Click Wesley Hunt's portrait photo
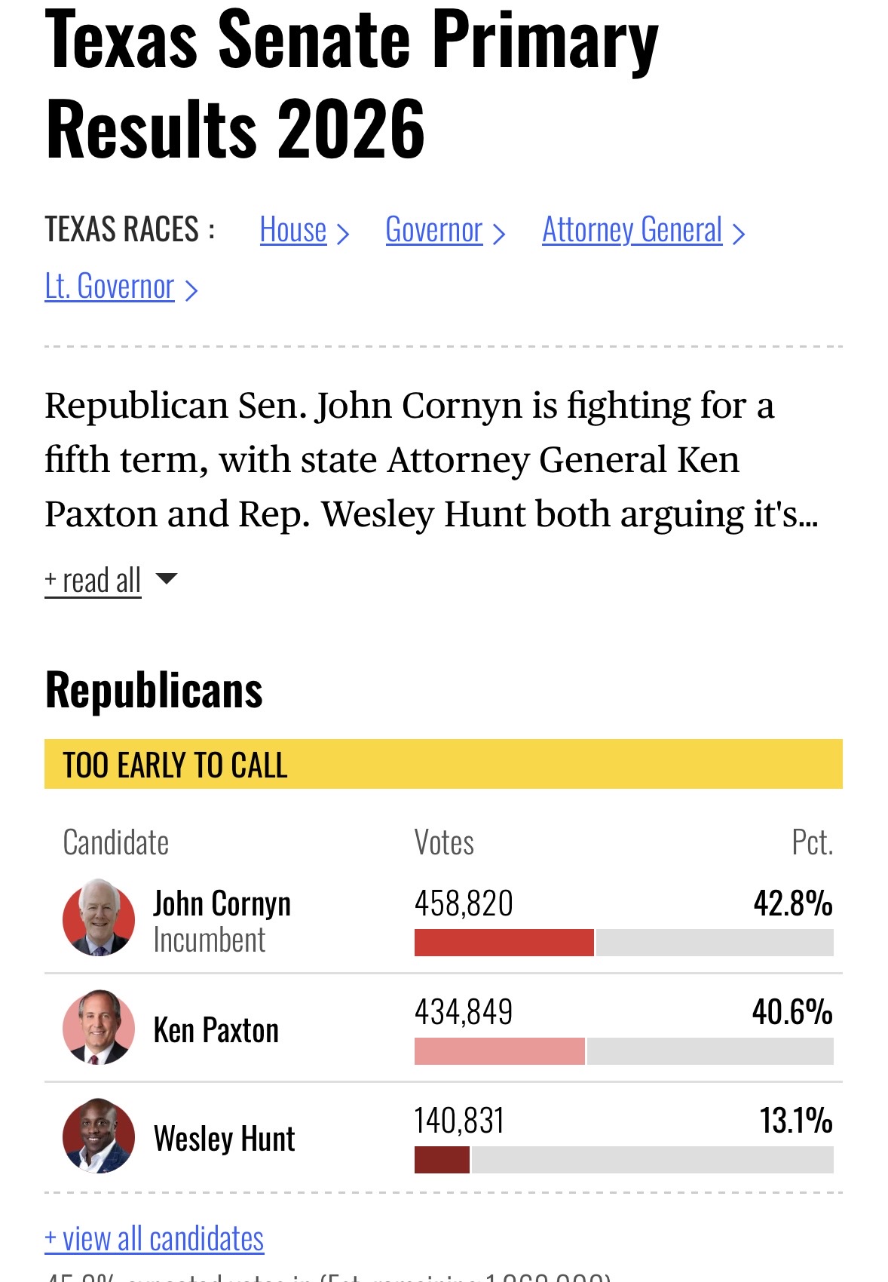This screenshot has width=888, height=1282. (98, 1136)
